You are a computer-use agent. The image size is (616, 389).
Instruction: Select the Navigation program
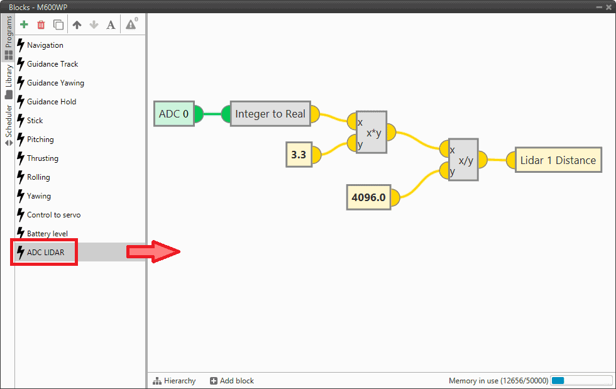(45, 45)
